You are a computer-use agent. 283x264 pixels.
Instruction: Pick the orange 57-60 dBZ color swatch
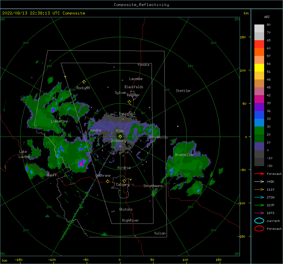259,52
